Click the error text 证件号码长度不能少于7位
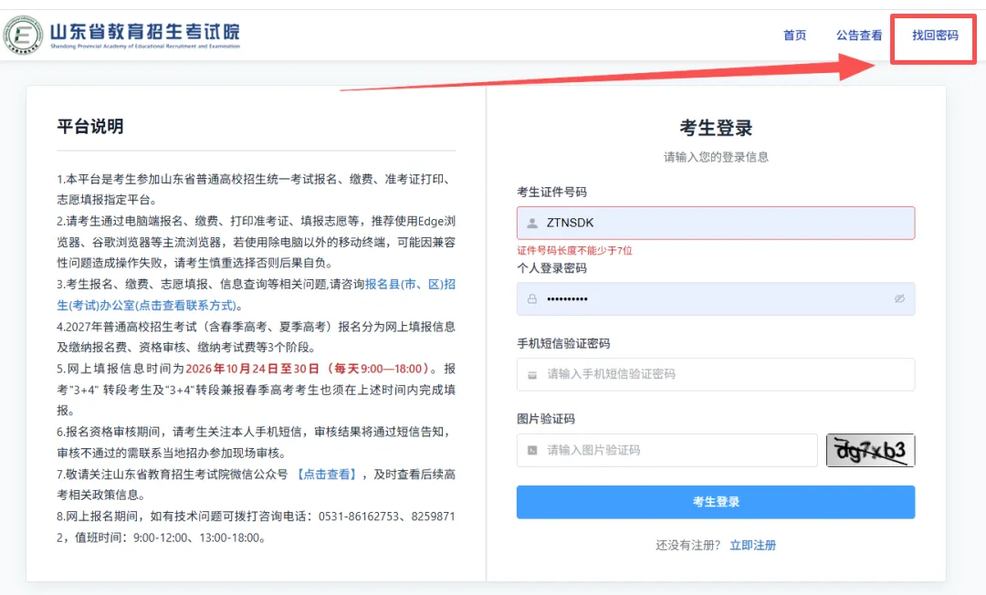This screenshot has height=595, width=986. click(x=575, y=251)
